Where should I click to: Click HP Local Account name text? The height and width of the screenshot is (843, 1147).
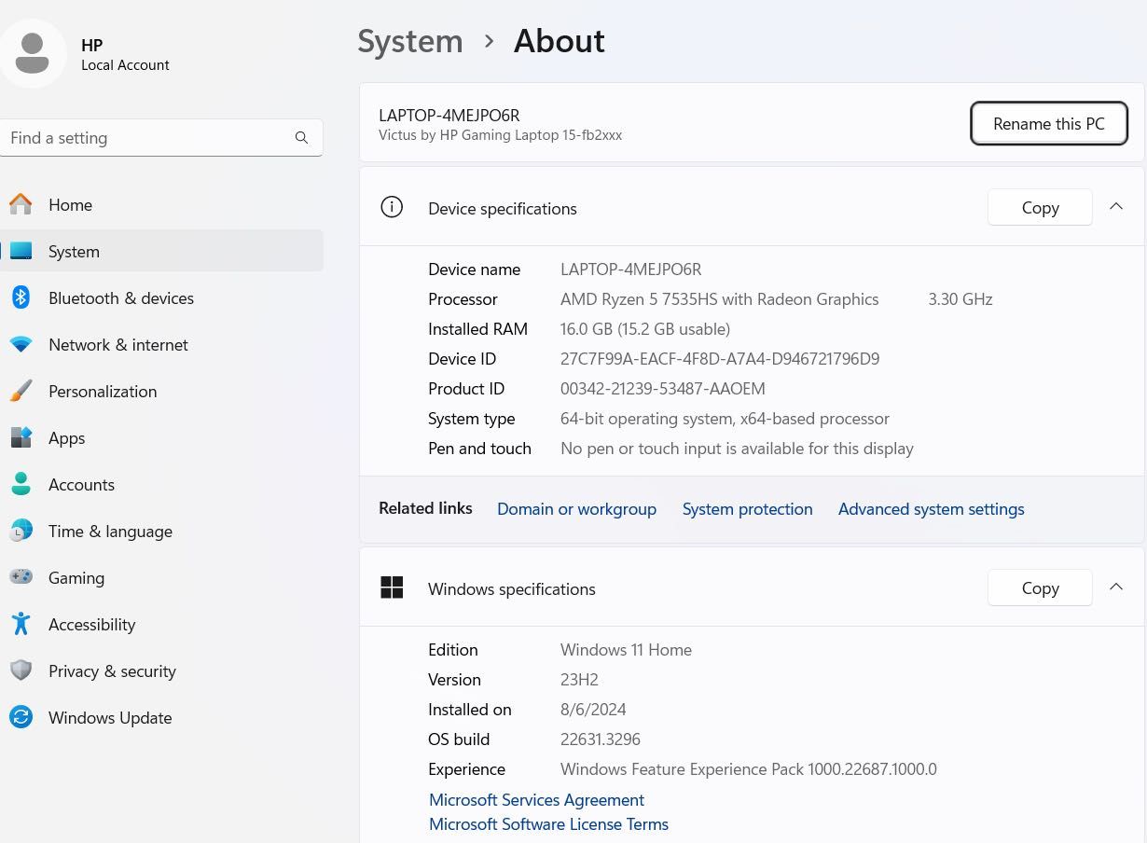tap(125, 55)
